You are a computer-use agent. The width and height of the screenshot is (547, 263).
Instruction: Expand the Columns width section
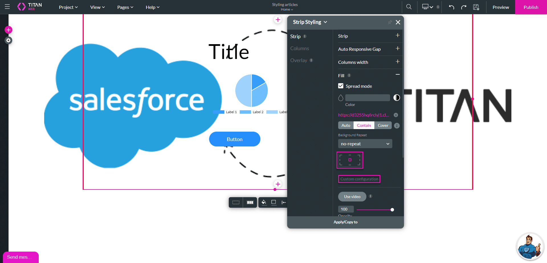[x=397, y=62]
